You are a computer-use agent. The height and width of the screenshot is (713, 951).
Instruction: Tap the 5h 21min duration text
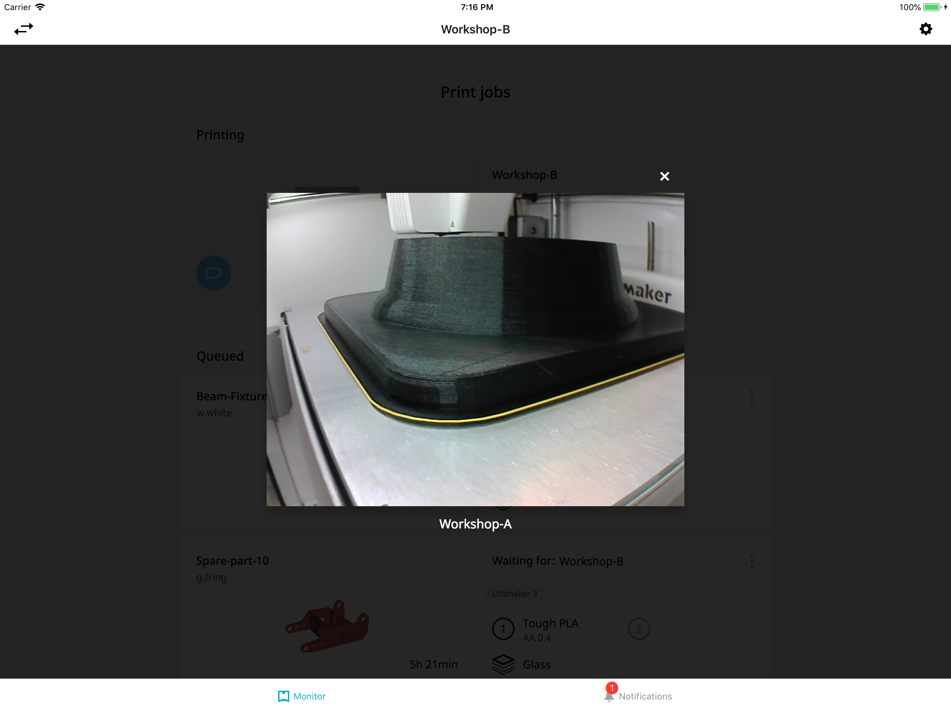[x=433, y=664]
